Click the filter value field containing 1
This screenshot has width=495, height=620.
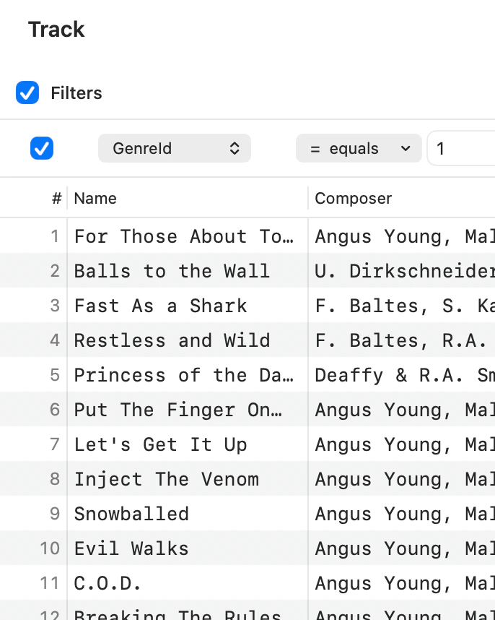coord(462,149)
